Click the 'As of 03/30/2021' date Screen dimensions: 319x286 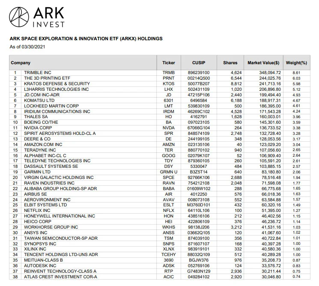pos(27,47)
